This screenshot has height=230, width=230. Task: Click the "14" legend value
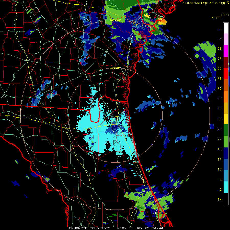tap(220, 159)
